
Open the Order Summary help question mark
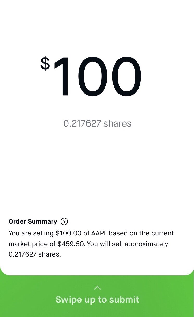(x=64, y=222)
